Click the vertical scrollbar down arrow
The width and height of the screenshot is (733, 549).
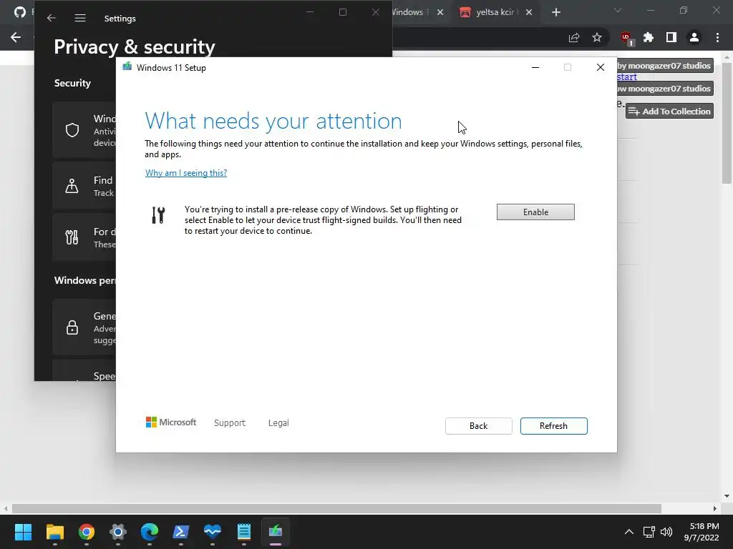(727, 496)
